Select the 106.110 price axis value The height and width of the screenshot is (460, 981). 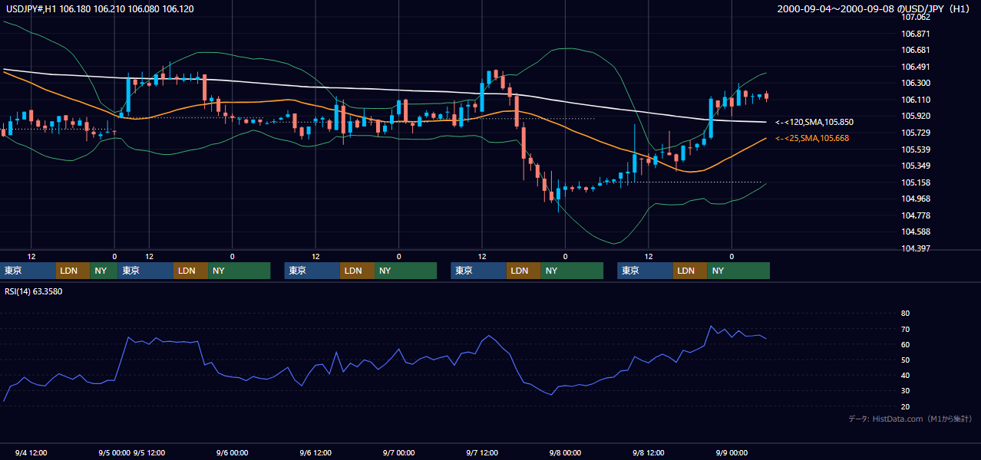click(915, 100)
